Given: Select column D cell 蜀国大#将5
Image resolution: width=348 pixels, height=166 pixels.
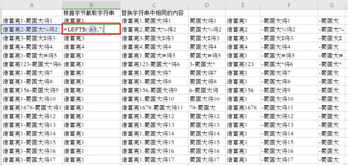Looking at the screenshot, I should click(207, 56).
